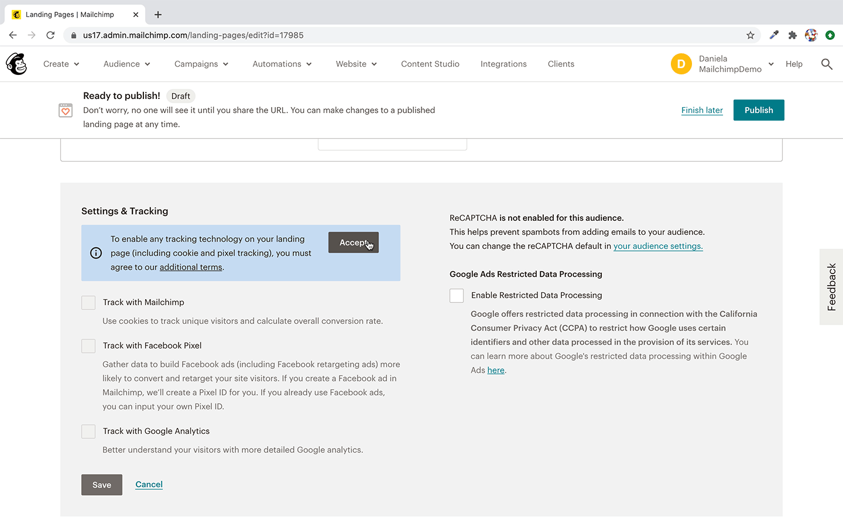Check Enable Restricted Data Processing

[457, 296]
